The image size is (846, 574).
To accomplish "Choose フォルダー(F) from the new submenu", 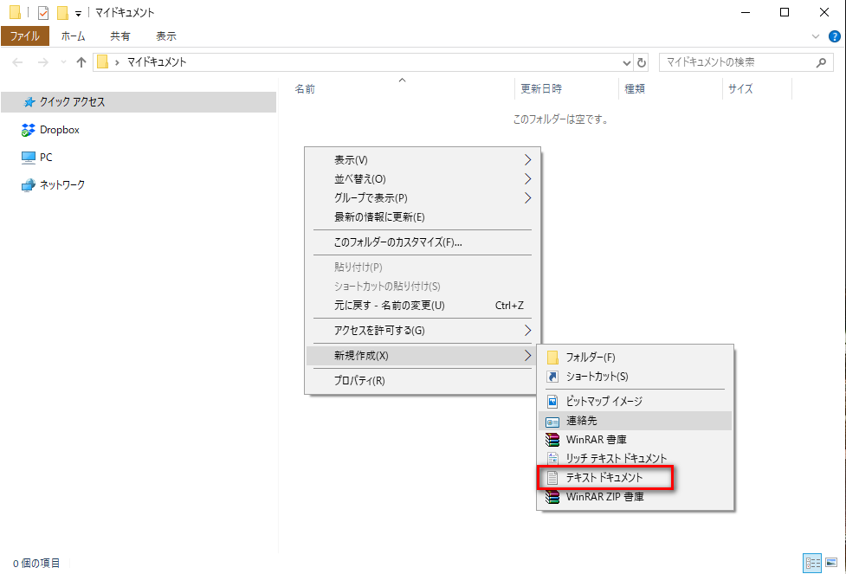I will (591, 357).
